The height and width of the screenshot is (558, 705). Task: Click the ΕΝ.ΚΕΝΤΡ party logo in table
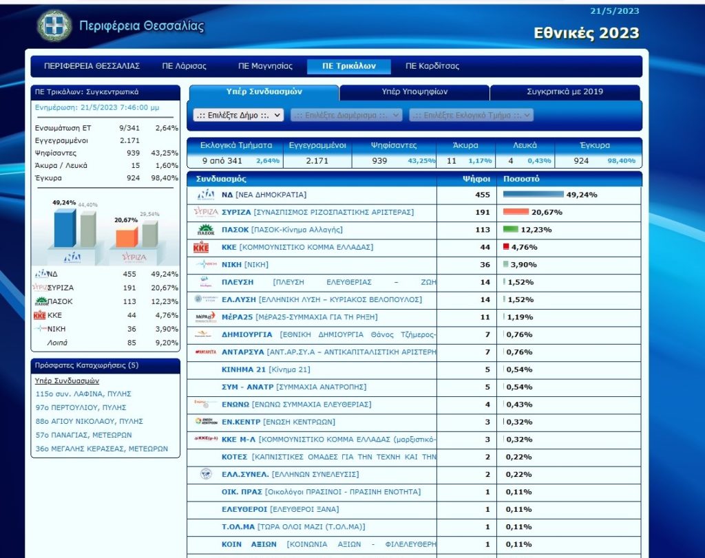tap(206, 421)
